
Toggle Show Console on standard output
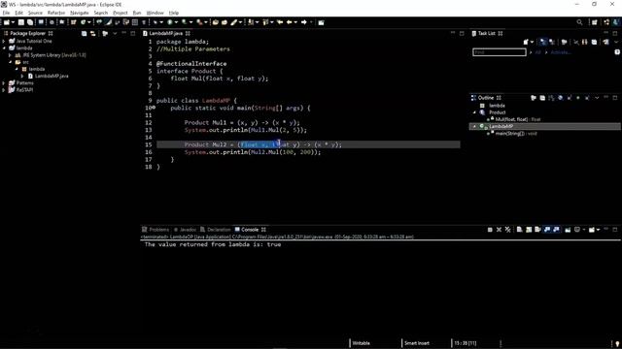pos(547,230)
